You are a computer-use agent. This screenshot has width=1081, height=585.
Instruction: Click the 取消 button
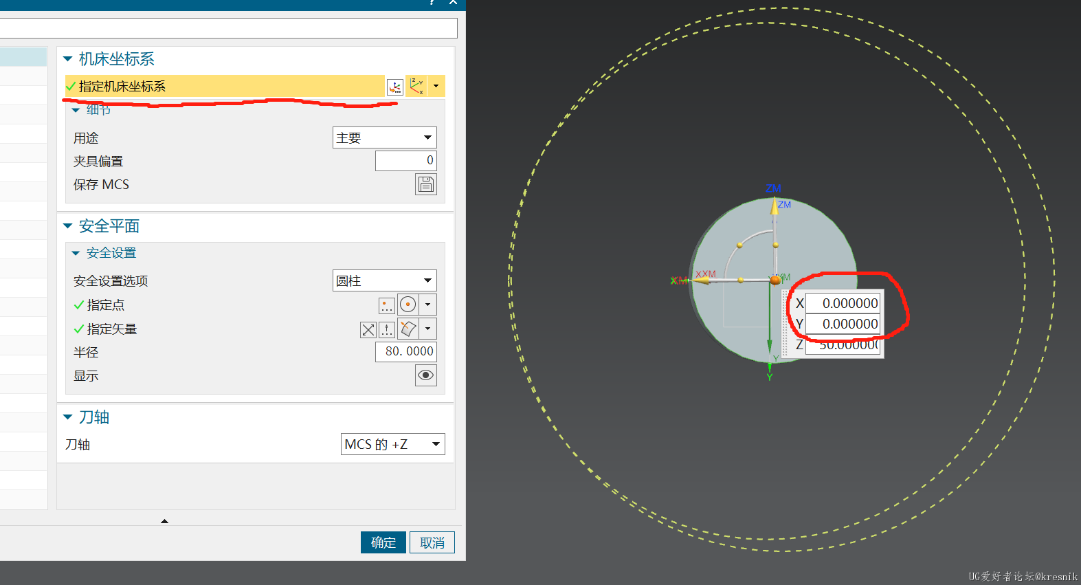coord(432,542)
